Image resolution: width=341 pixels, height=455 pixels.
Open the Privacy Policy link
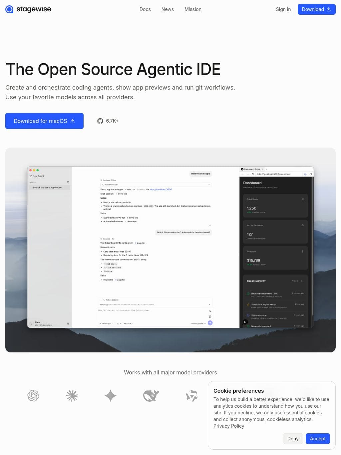pyautogui.click(x=229, y=426)
